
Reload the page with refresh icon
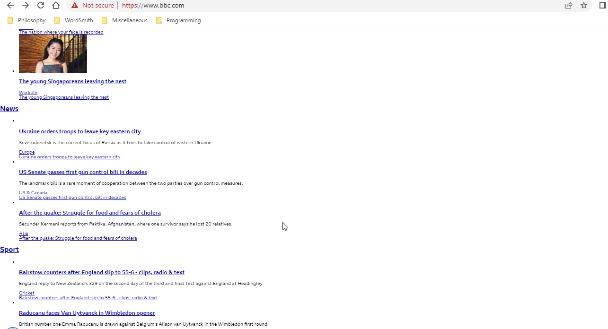pos(41,6)
